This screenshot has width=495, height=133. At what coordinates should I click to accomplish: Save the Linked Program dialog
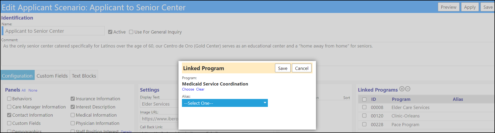tap(283, 68)
